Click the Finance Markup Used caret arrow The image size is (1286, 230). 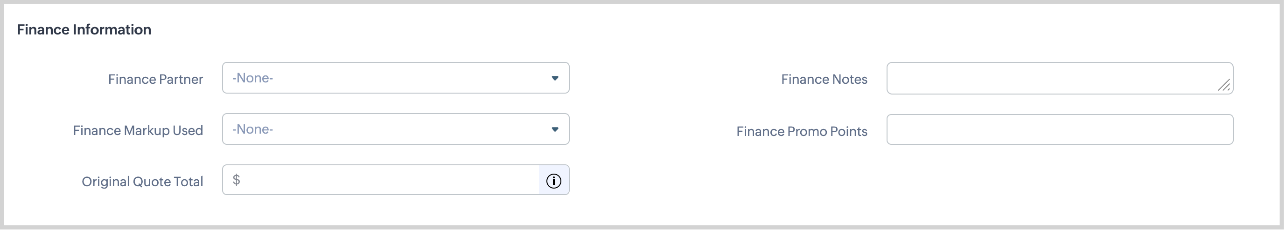[x=555, y=129]
